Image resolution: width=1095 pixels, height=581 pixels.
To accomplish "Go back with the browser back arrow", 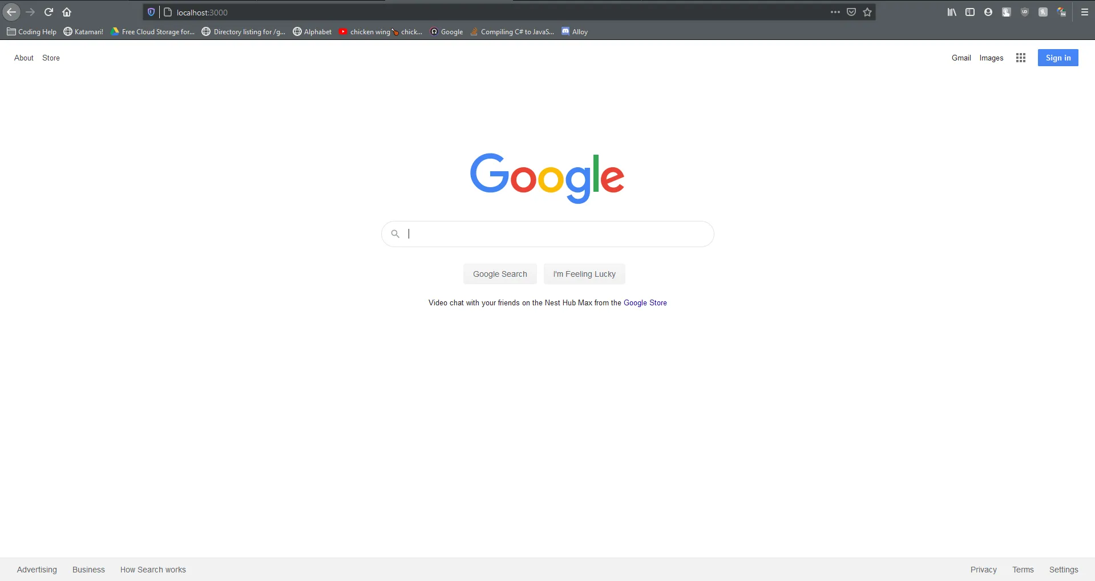I will [11, 12].
